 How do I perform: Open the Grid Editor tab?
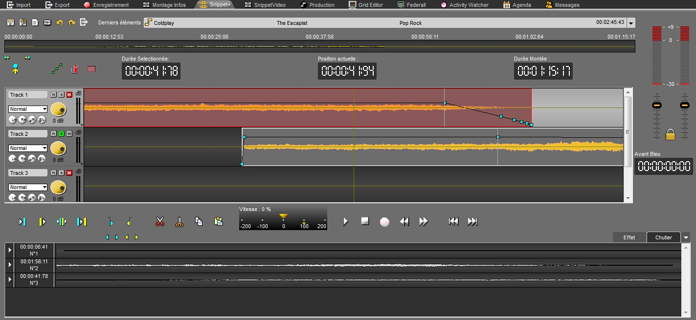pos(366,5)
